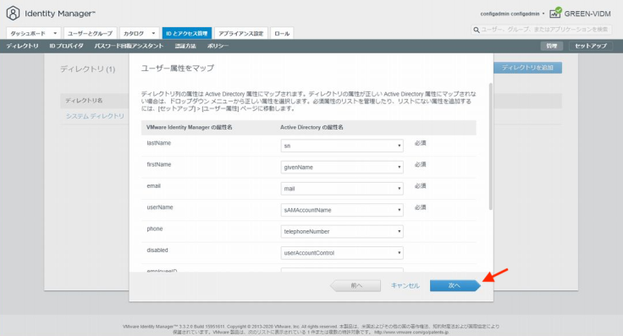Click the 前へ button
Viewport: 623px width, 336px height.
click(x=356, y=285)
